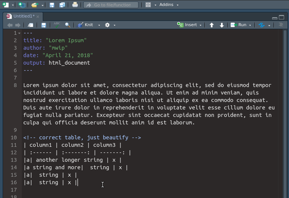Jump to the next chunk with down arrow
The height and width of the screenshot is (198, 289).
[222, 25]
